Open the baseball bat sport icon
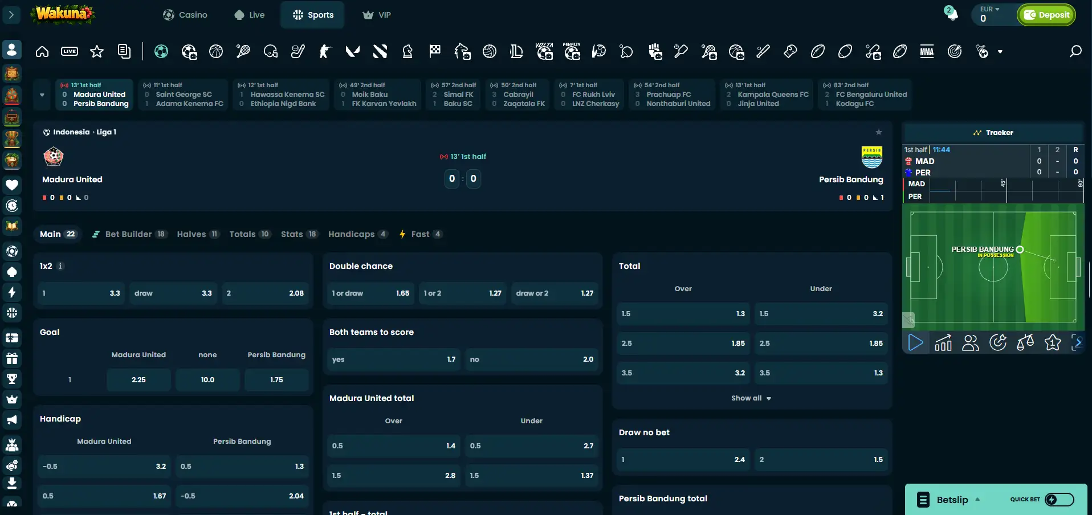This screenshot has width=1092, height=515. coord(763,52)
